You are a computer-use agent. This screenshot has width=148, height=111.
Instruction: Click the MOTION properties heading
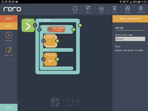pos(119,28)
